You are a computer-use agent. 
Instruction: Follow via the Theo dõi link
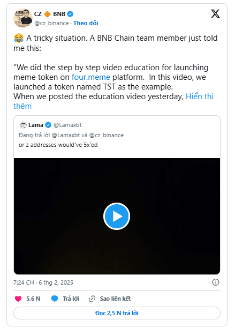click(86, 23)
